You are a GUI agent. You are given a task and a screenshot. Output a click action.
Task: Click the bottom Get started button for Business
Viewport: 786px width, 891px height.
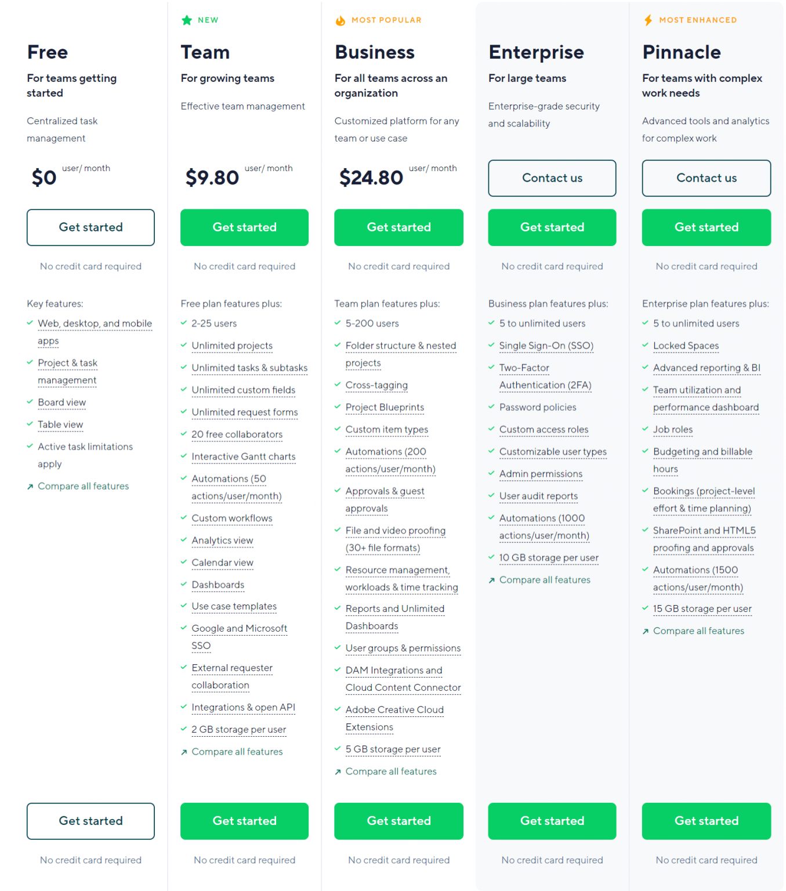[399, 821]
